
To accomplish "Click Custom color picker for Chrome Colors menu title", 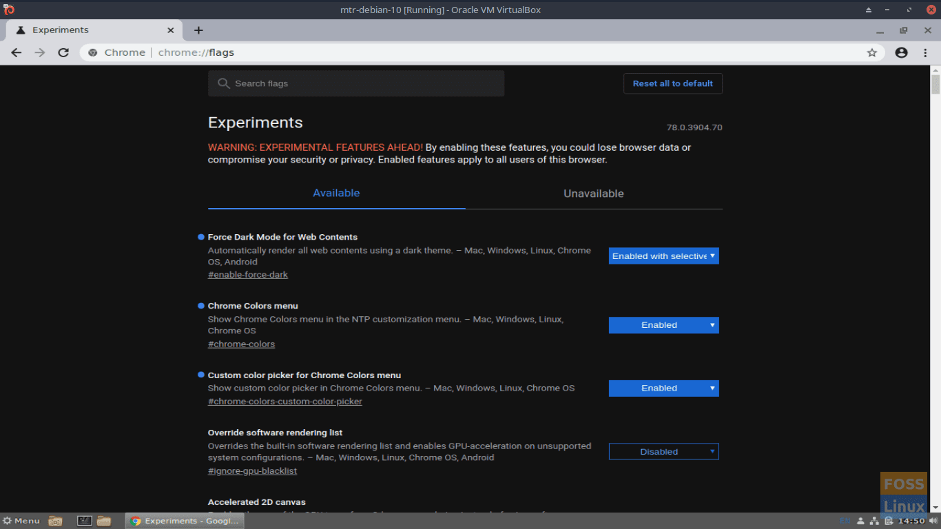I will click(x=304, y=375).
